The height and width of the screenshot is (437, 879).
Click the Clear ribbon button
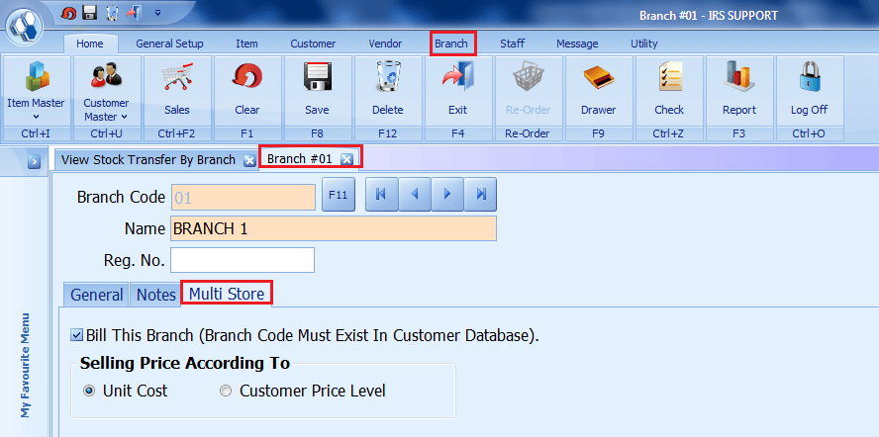(x=247, y=90)
